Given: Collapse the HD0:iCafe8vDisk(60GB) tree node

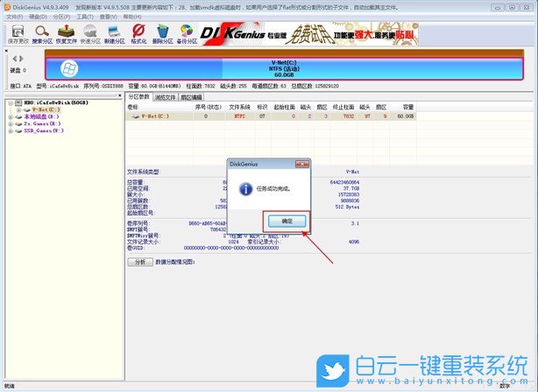Looking at the screenshot, I should coord(11,102).
